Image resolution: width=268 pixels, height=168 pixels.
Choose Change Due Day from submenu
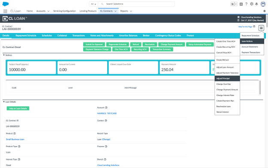click(x=227, y=84)
